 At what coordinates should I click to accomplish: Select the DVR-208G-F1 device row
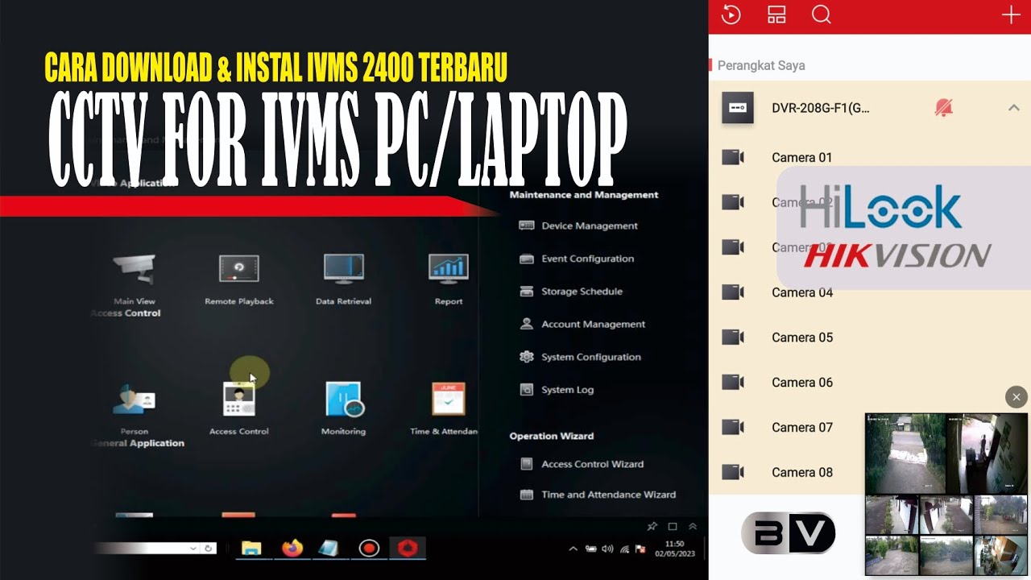point(870,108)
